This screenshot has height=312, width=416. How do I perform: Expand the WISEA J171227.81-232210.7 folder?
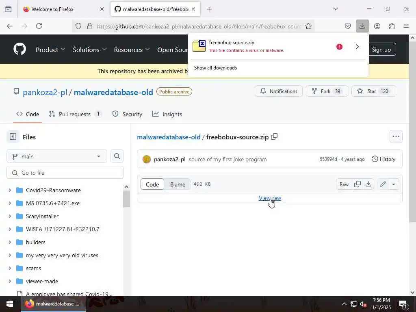click(10, 229)
